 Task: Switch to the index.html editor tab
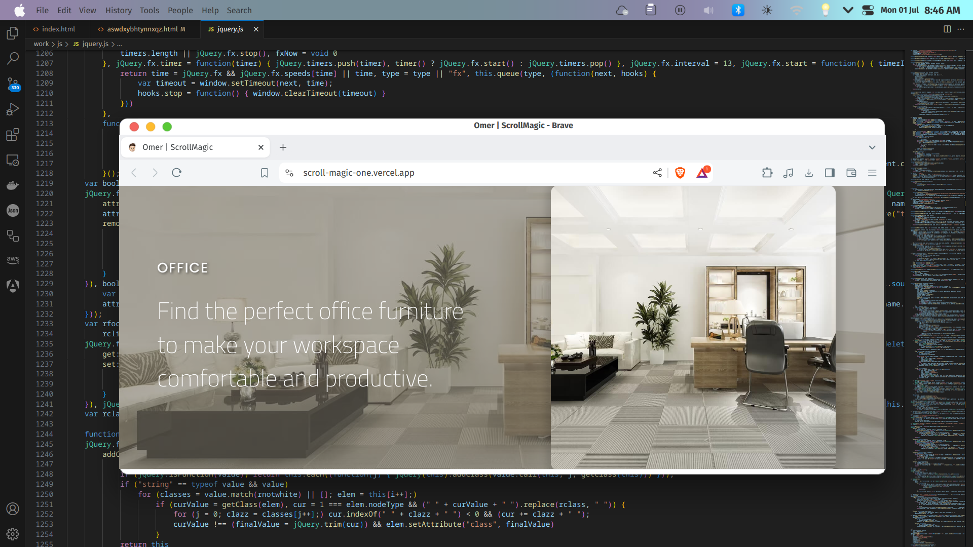click(x=58, y=29)
